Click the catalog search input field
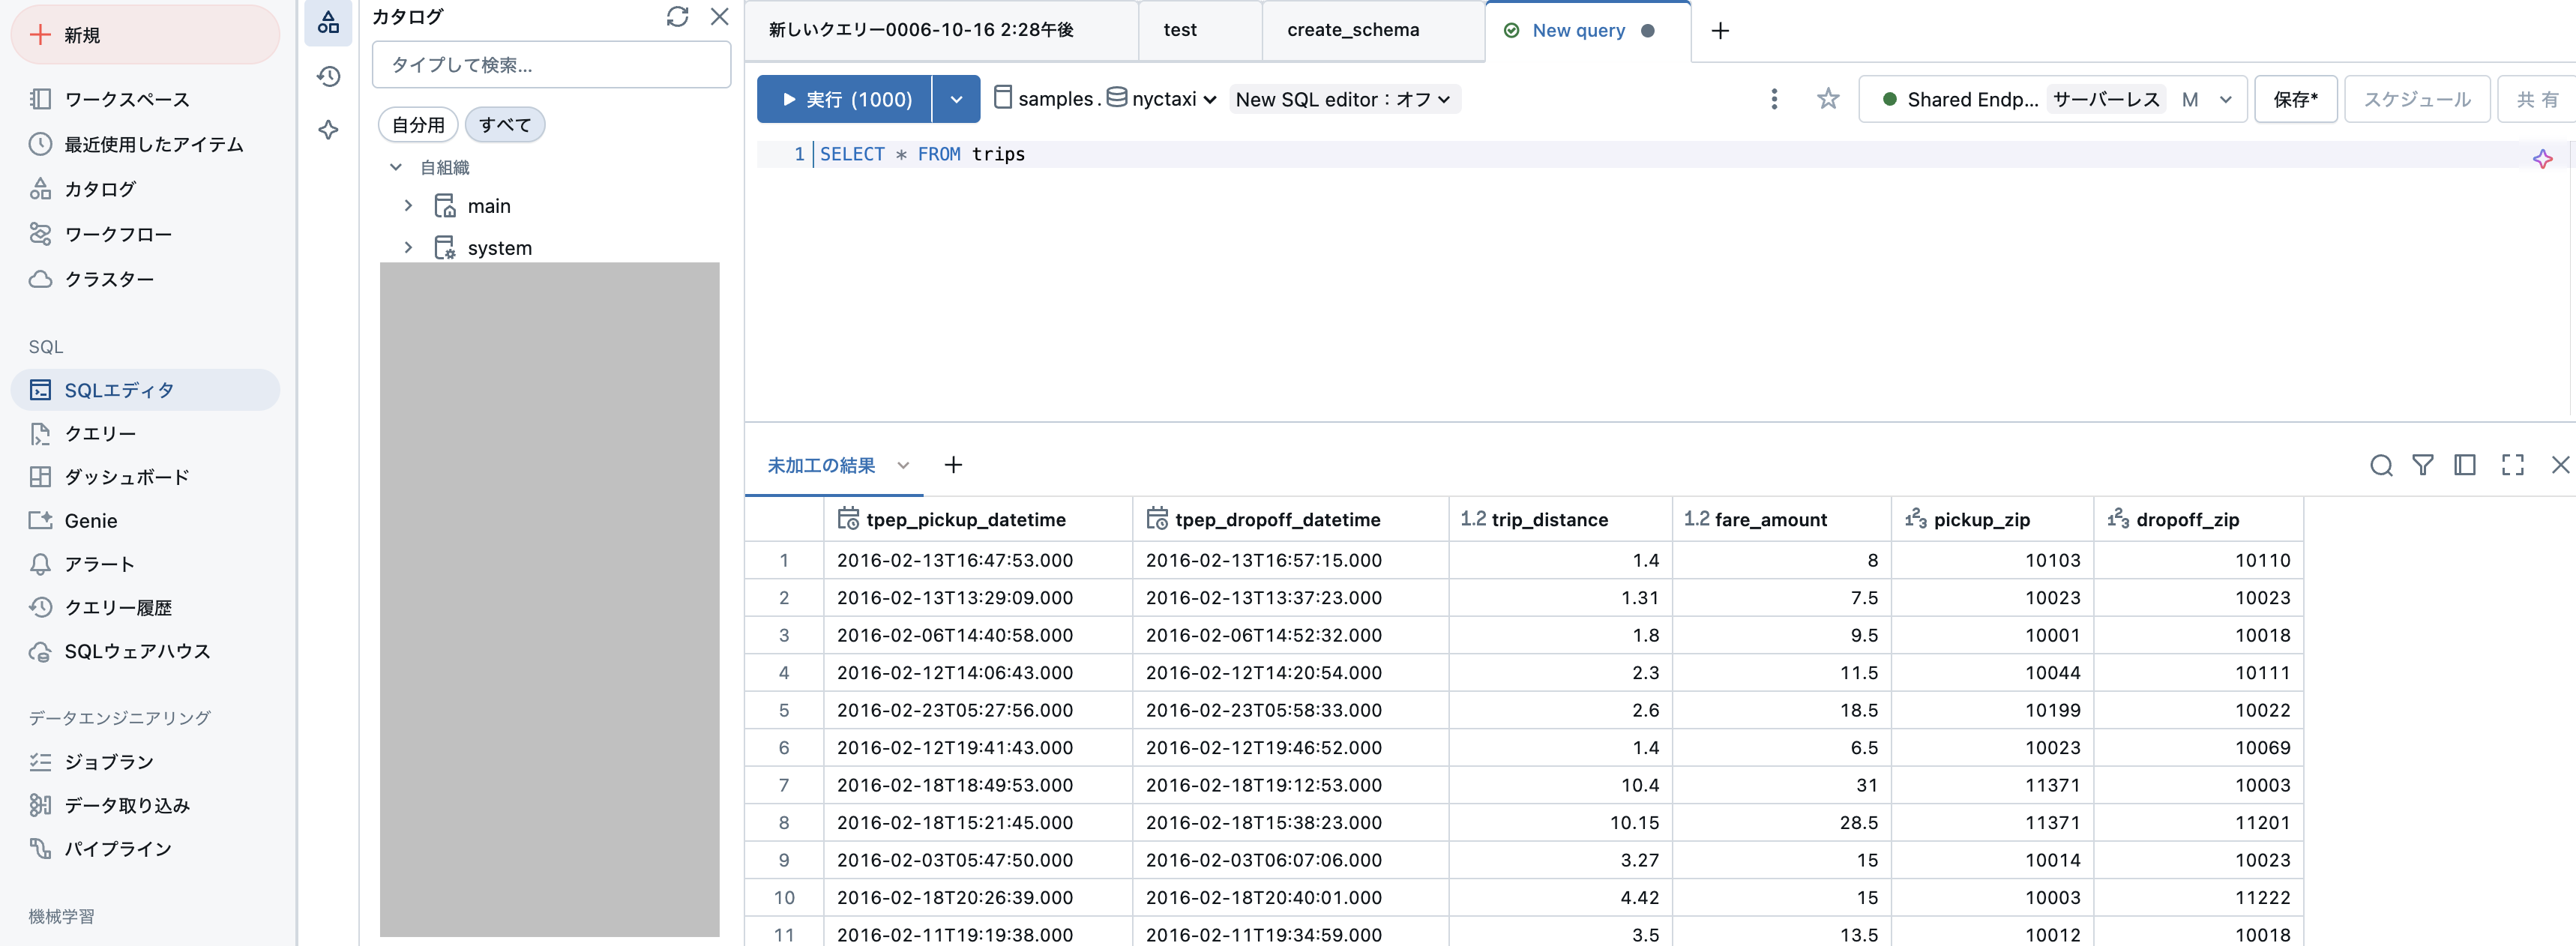The image size is (2576, 946). coord(551,64)
